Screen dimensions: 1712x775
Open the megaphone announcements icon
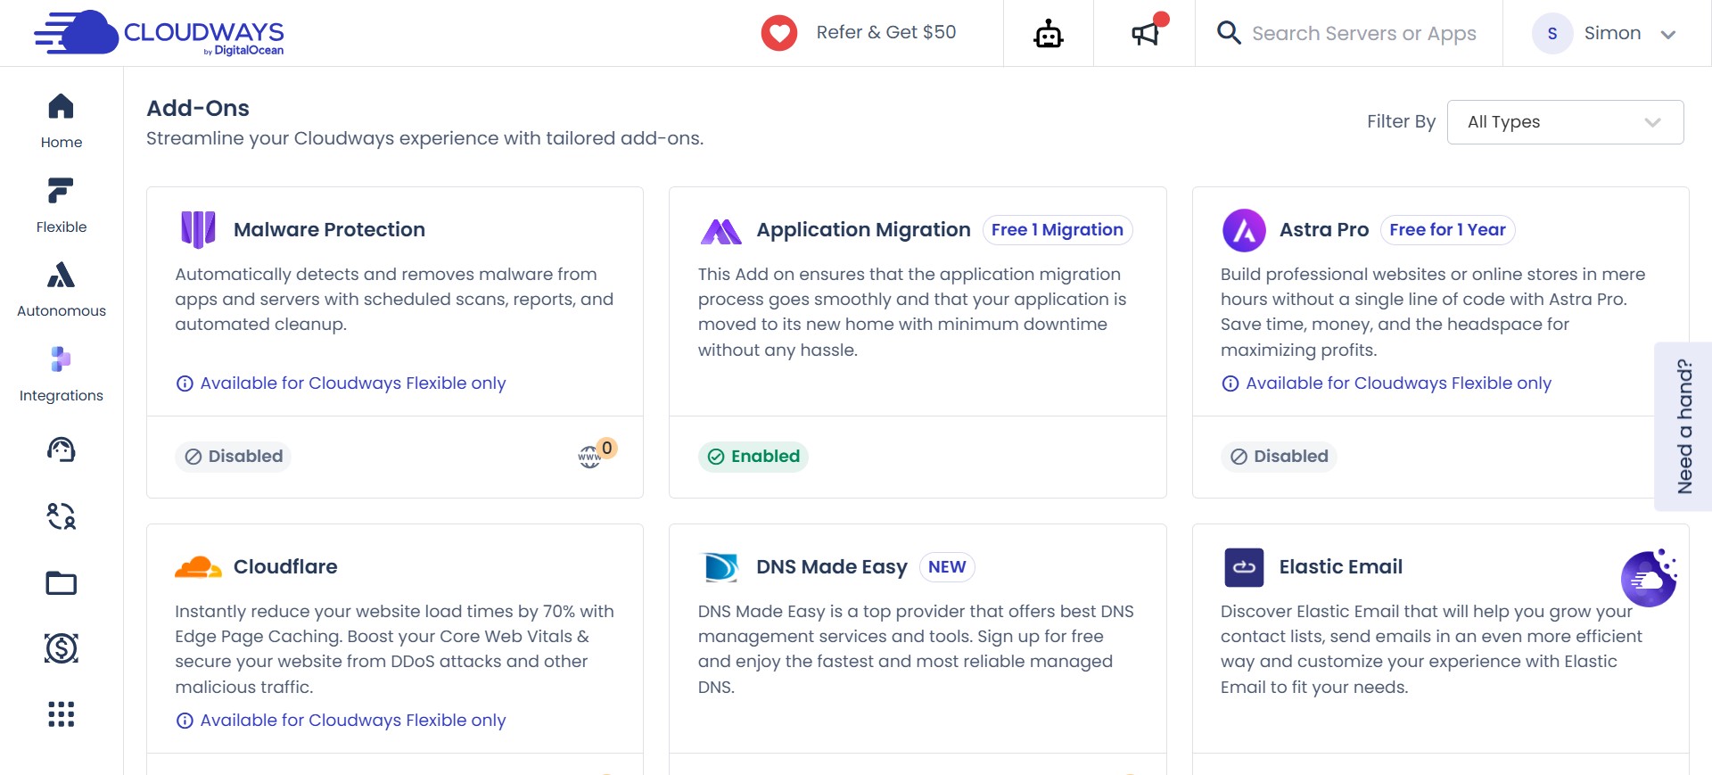click(x=1146, y=32)
